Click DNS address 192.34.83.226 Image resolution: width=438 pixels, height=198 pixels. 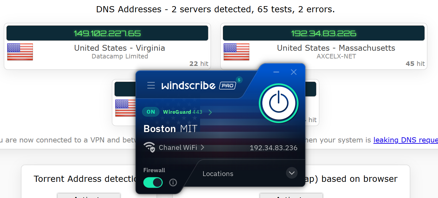pos(323,33)
